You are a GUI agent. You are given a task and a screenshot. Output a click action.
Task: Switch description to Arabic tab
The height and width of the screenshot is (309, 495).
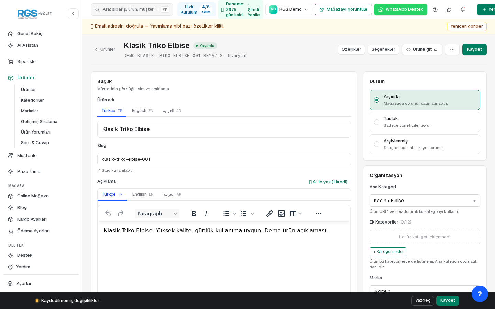(x=172, y=194)
